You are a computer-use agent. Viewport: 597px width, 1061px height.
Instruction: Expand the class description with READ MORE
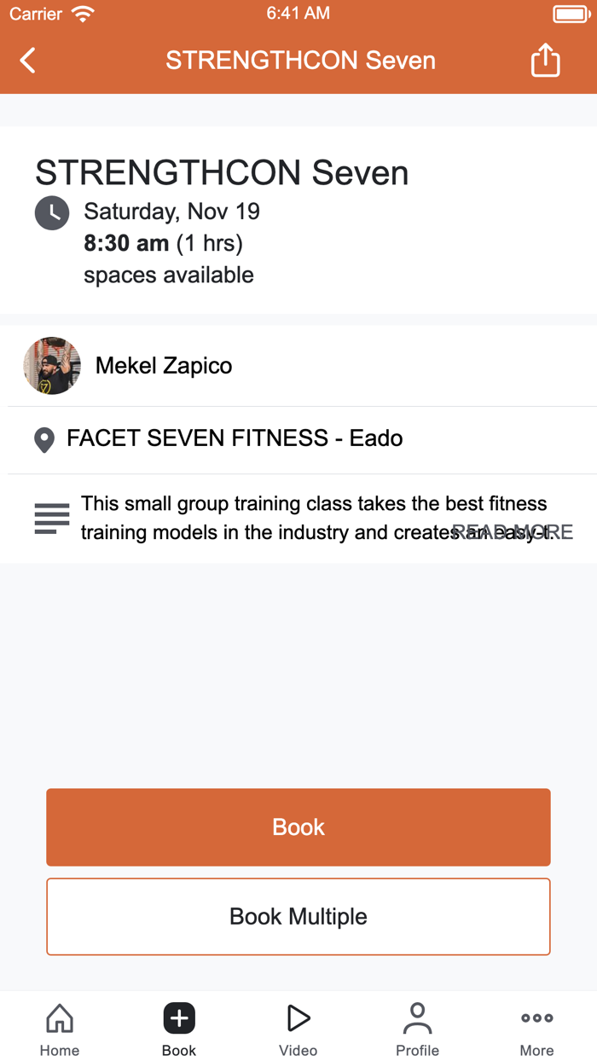coord(515,530)
